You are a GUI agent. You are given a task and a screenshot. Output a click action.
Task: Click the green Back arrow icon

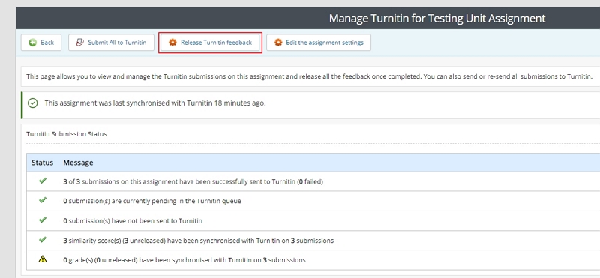33,43
